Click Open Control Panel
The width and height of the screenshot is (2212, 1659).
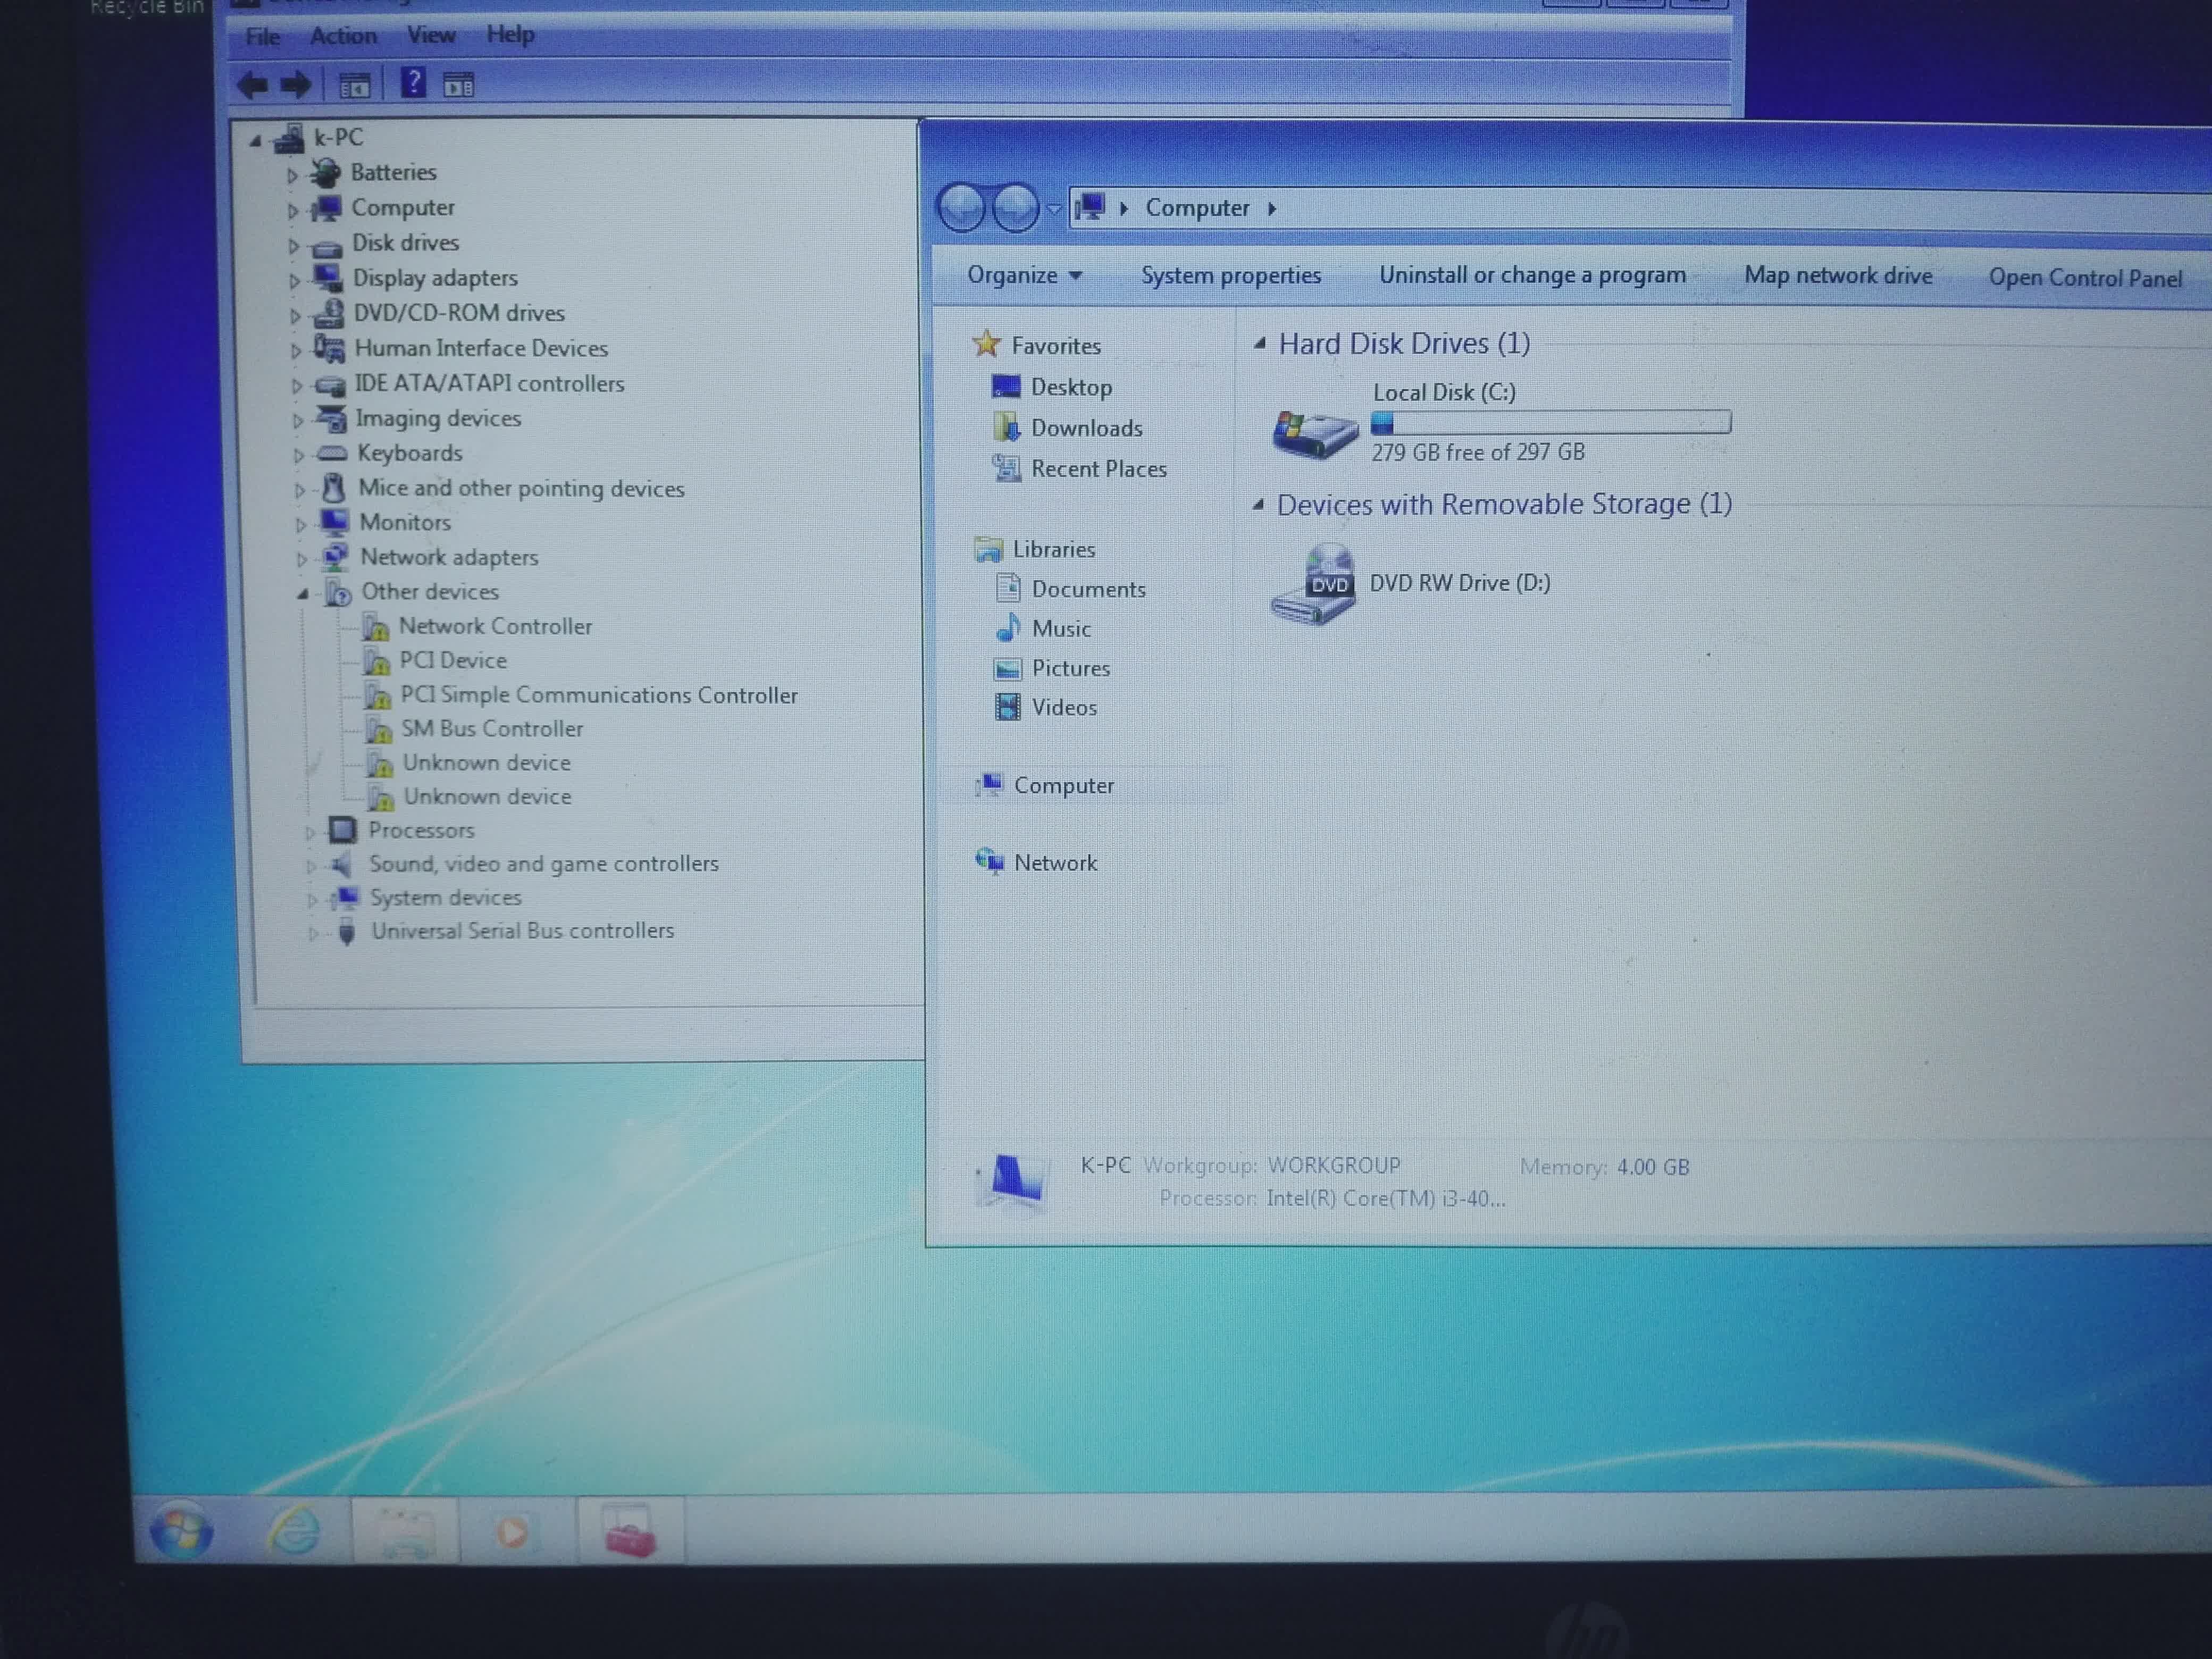click(2087, 277)
